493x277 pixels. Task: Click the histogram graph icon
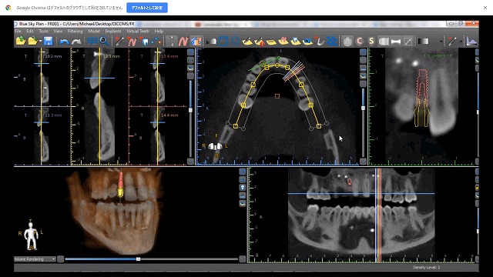coord(471,41)
